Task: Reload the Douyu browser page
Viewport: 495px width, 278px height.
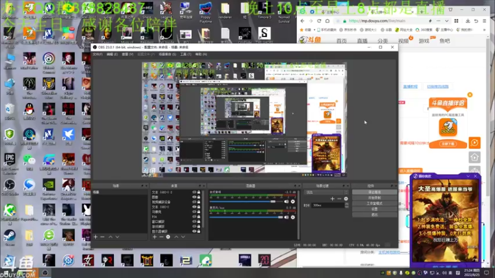Action: (x=319, y=21)
